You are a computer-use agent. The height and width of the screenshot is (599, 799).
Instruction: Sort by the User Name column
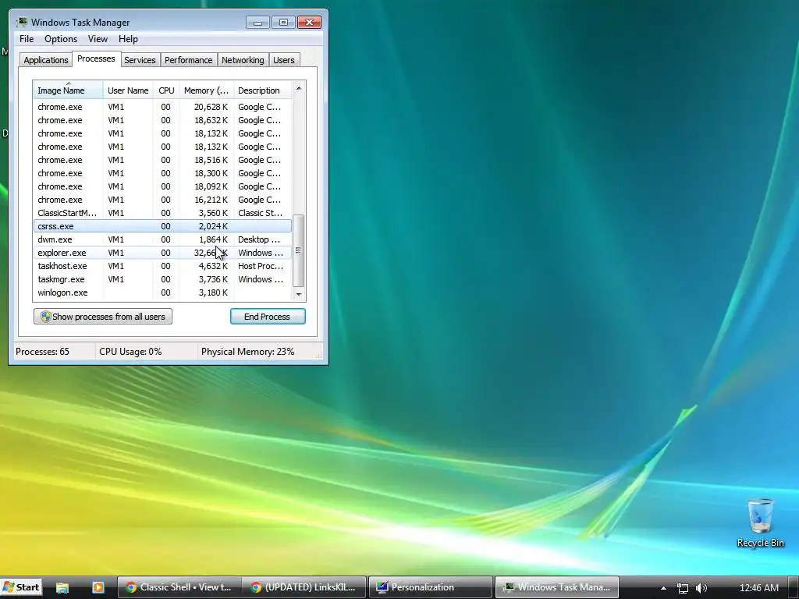[x=129, y=90]
